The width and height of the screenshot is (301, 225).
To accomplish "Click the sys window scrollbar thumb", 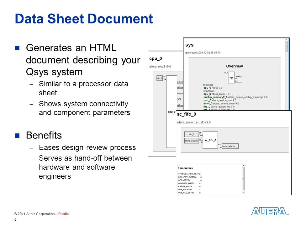I will point(286,46).
